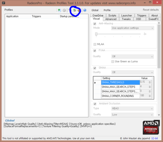
Task: Adjust the SMAA_CORNER_ROUNDING value stepper
Action: click(x=150, y=96)
